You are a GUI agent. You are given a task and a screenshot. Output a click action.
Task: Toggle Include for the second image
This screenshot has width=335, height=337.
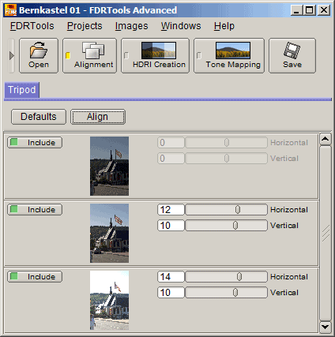coord(35,210)
